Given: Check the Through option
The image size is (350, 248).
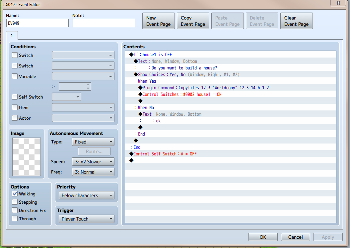Looking at the screenshot, I should (15, 219).
